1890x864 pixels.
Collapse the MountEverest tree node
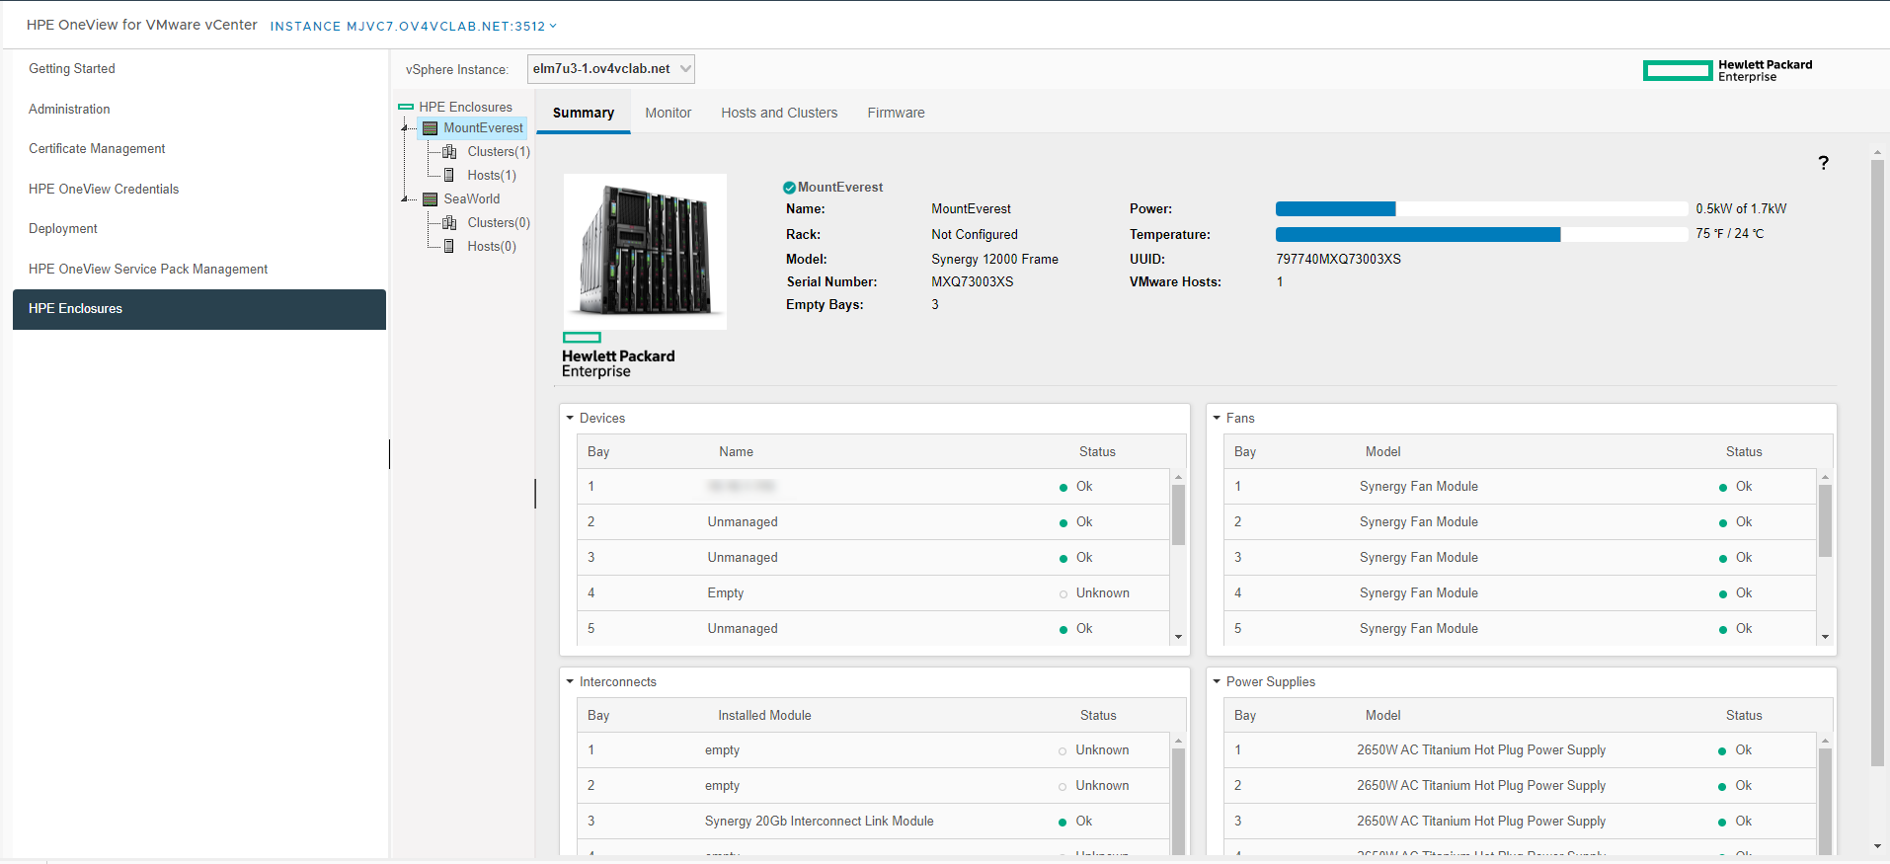405,128
